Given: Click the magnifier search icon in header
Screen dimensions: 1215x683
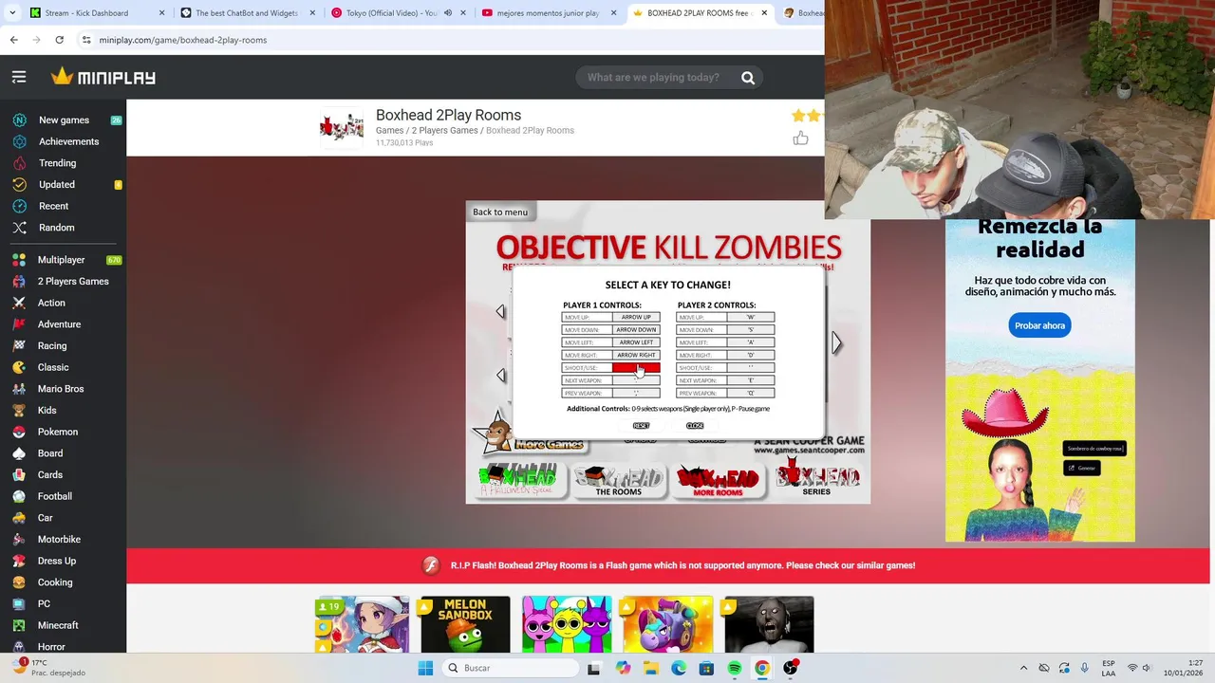Looking at the screenshot, I should point(748,78).
